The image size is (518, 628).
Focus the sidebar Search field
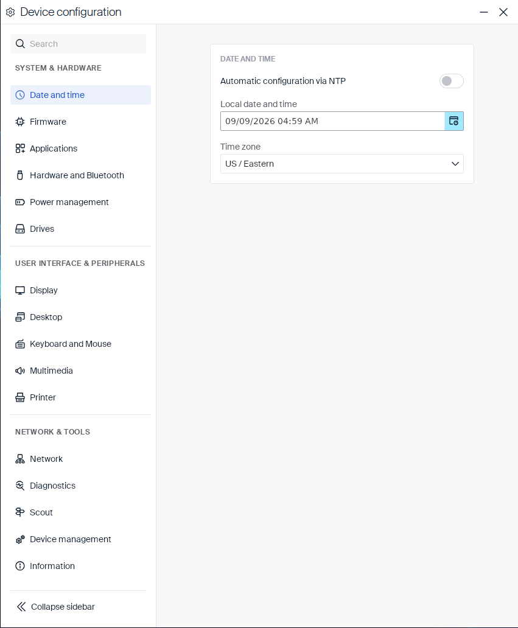coord(78,44)
